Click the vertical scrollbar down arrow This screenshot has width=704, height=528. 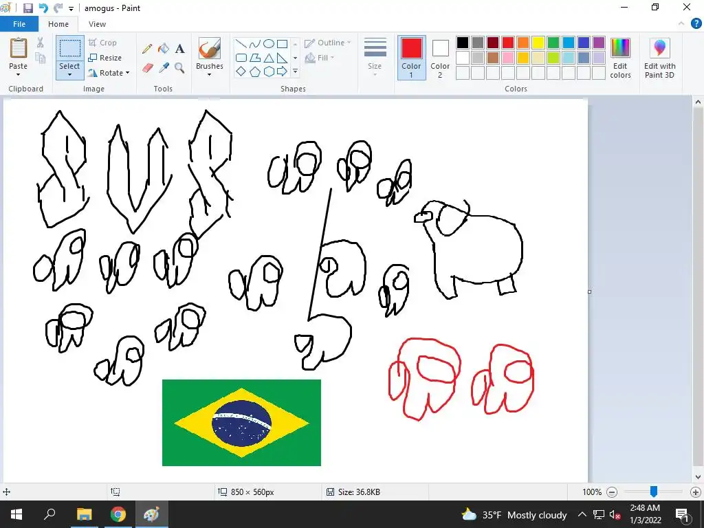(698, 477)
